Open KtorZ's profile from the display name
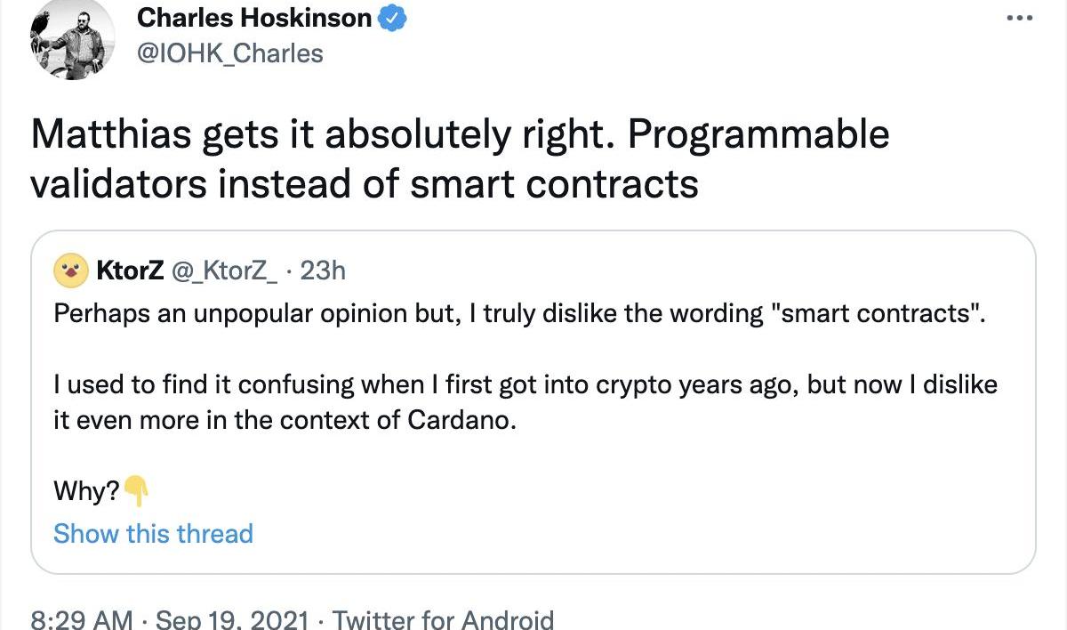The width and height of the screenshot is (1067, 630). (x=130, y=271)
